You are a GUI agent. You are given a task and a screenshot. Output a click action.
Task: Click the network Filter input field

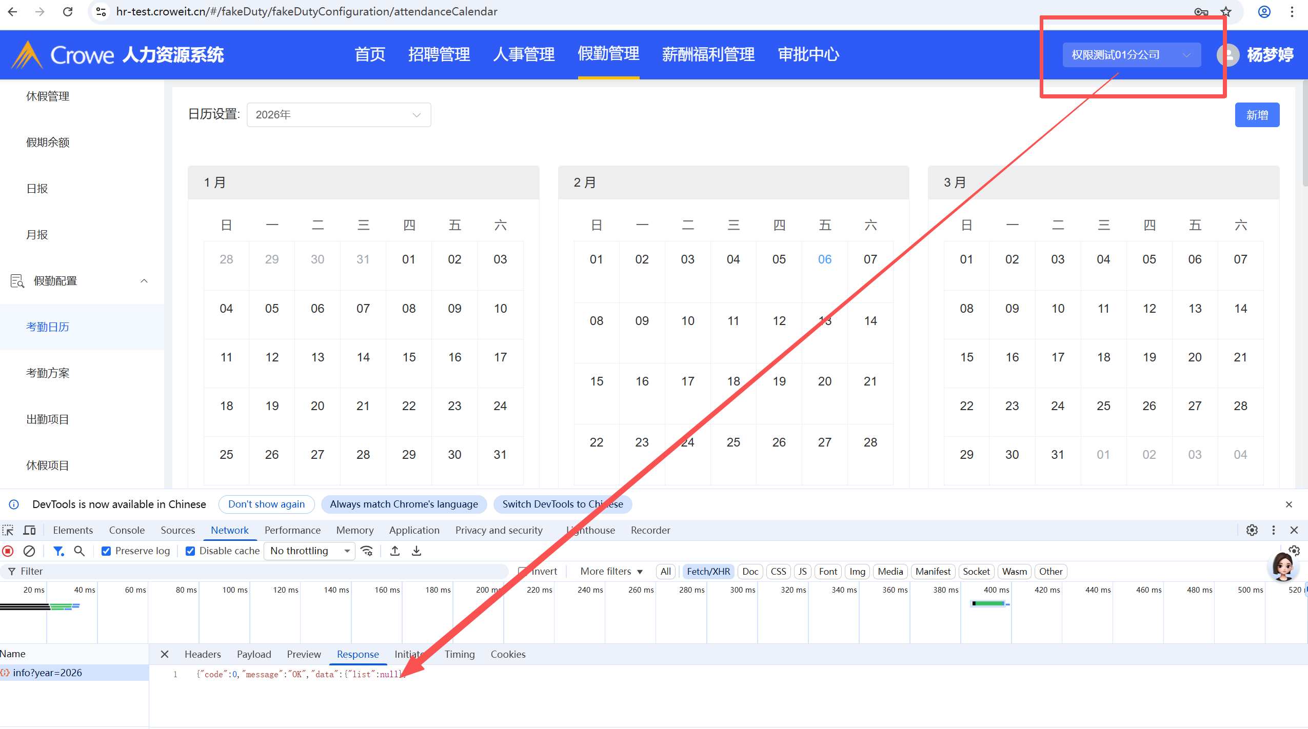coord(256,571)
